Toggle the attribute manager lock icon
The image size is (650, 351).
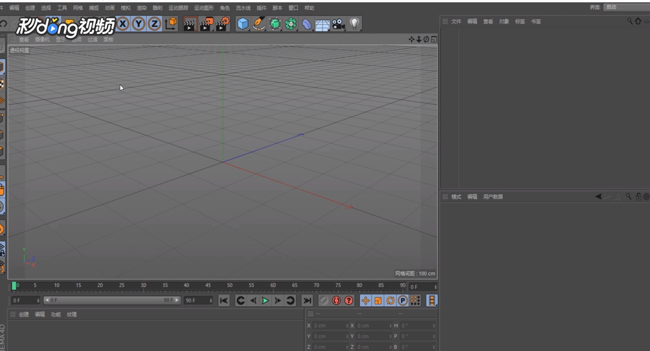[638, 196]
